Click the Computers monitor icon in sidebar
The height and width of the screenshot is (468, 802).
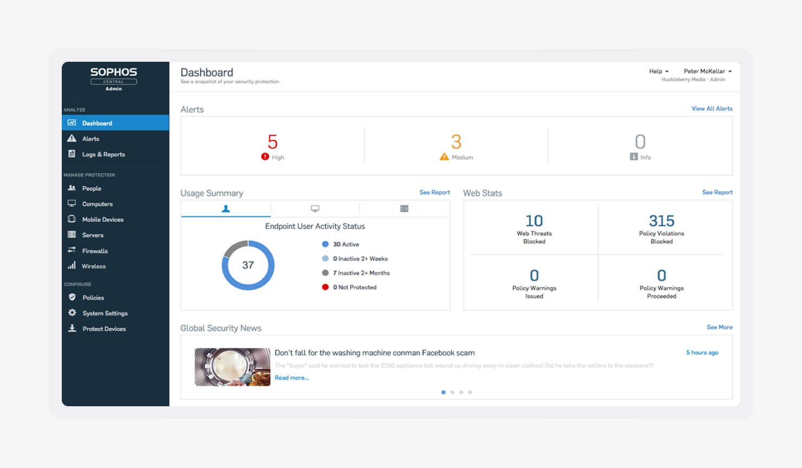pos(72,204)
